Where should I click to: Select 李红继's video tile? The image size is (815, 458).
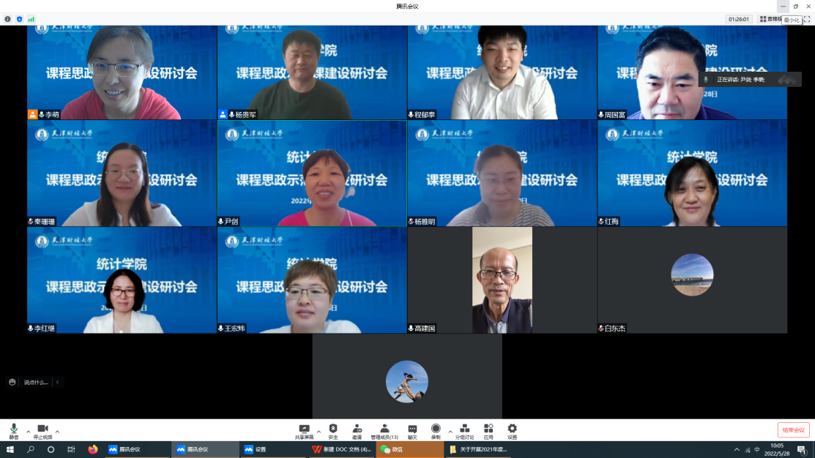coord(122,280)
